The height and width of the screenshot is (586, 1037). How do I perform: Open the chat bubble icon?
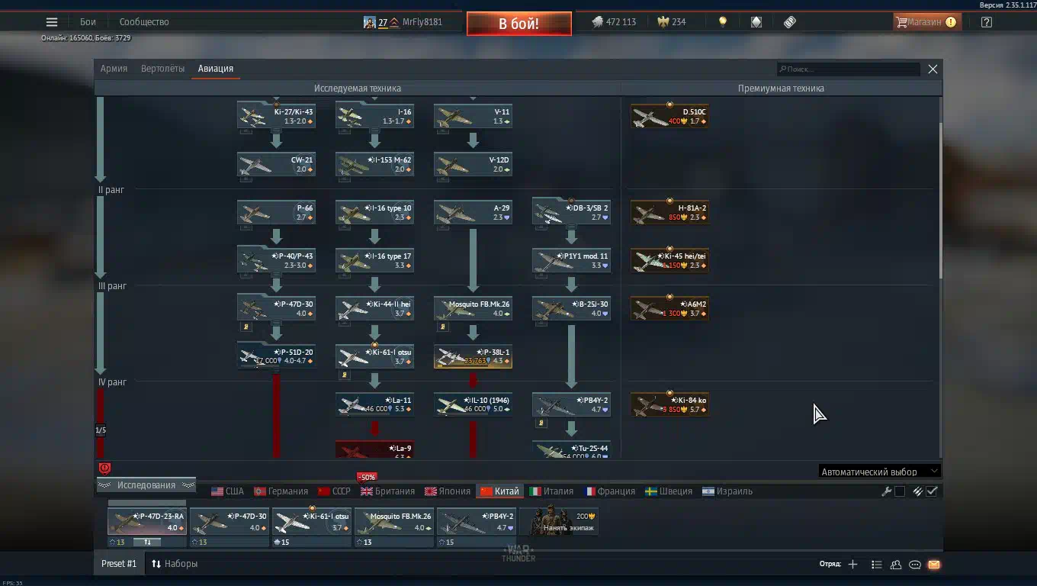point(915,565)
